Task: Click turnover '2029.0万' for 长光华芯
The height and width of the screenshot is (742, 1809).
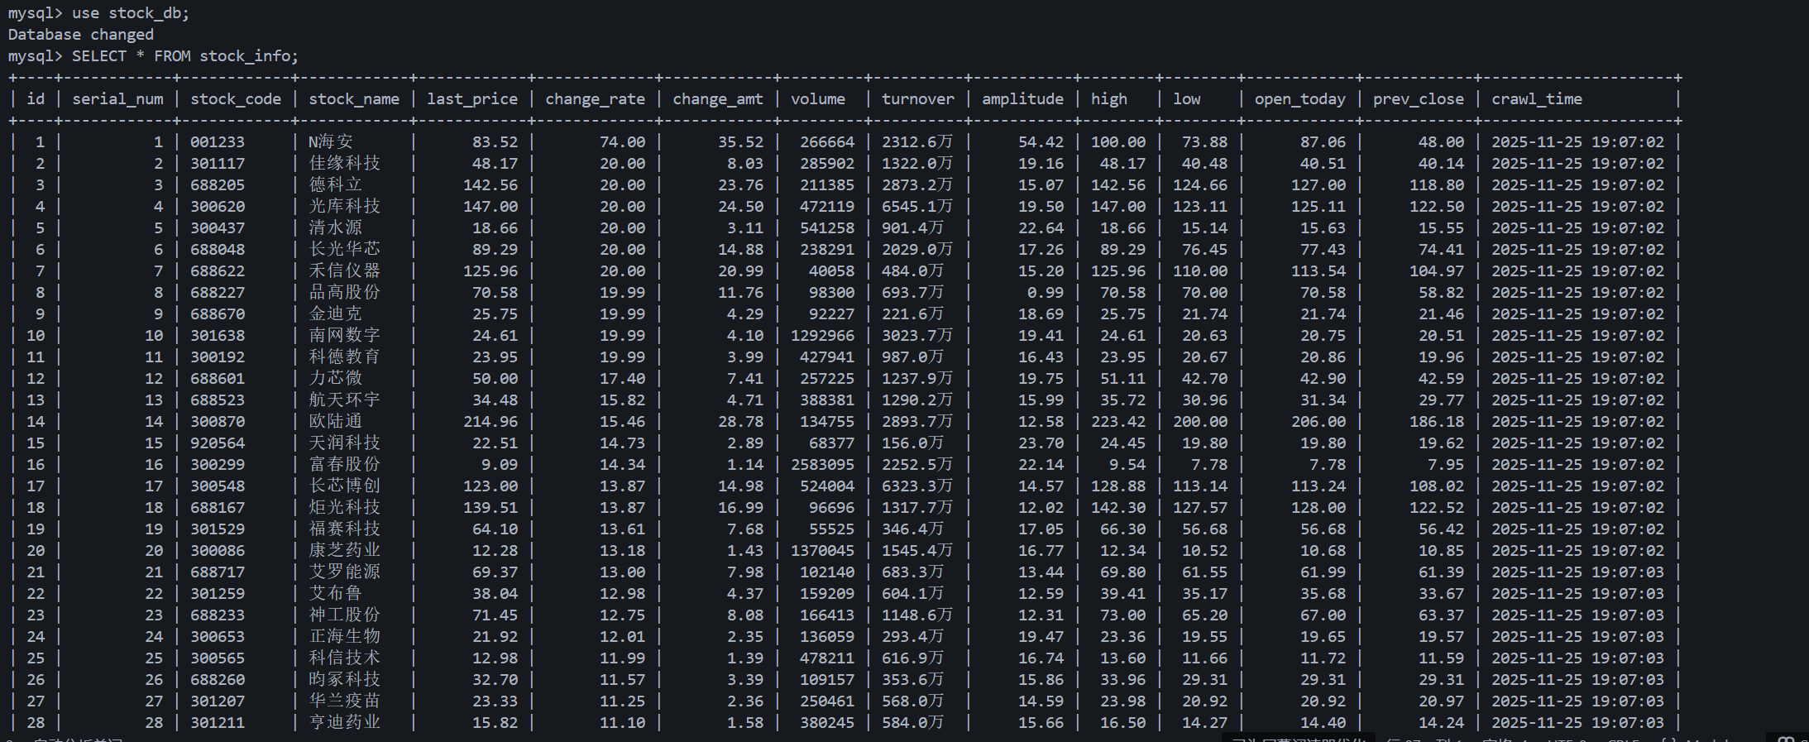Action: pyautogui.click(x=917, y=250)
